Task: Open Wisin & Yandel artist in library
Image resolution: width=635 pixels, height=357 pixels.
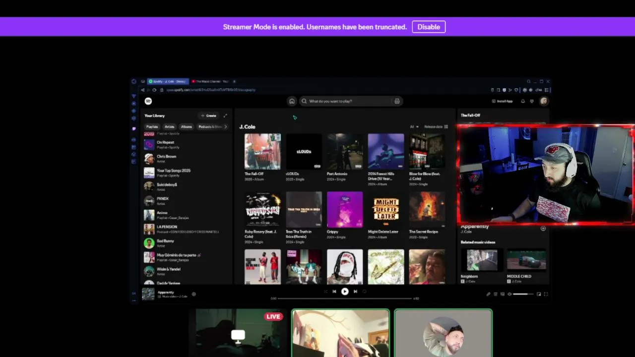Action: pyautogui.click(x=186, y=271)
